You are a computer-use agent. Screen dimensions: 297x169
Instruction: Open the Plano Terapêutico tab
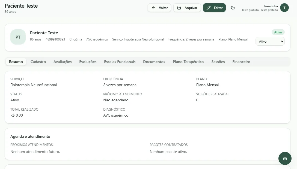[x=188, y=62]
